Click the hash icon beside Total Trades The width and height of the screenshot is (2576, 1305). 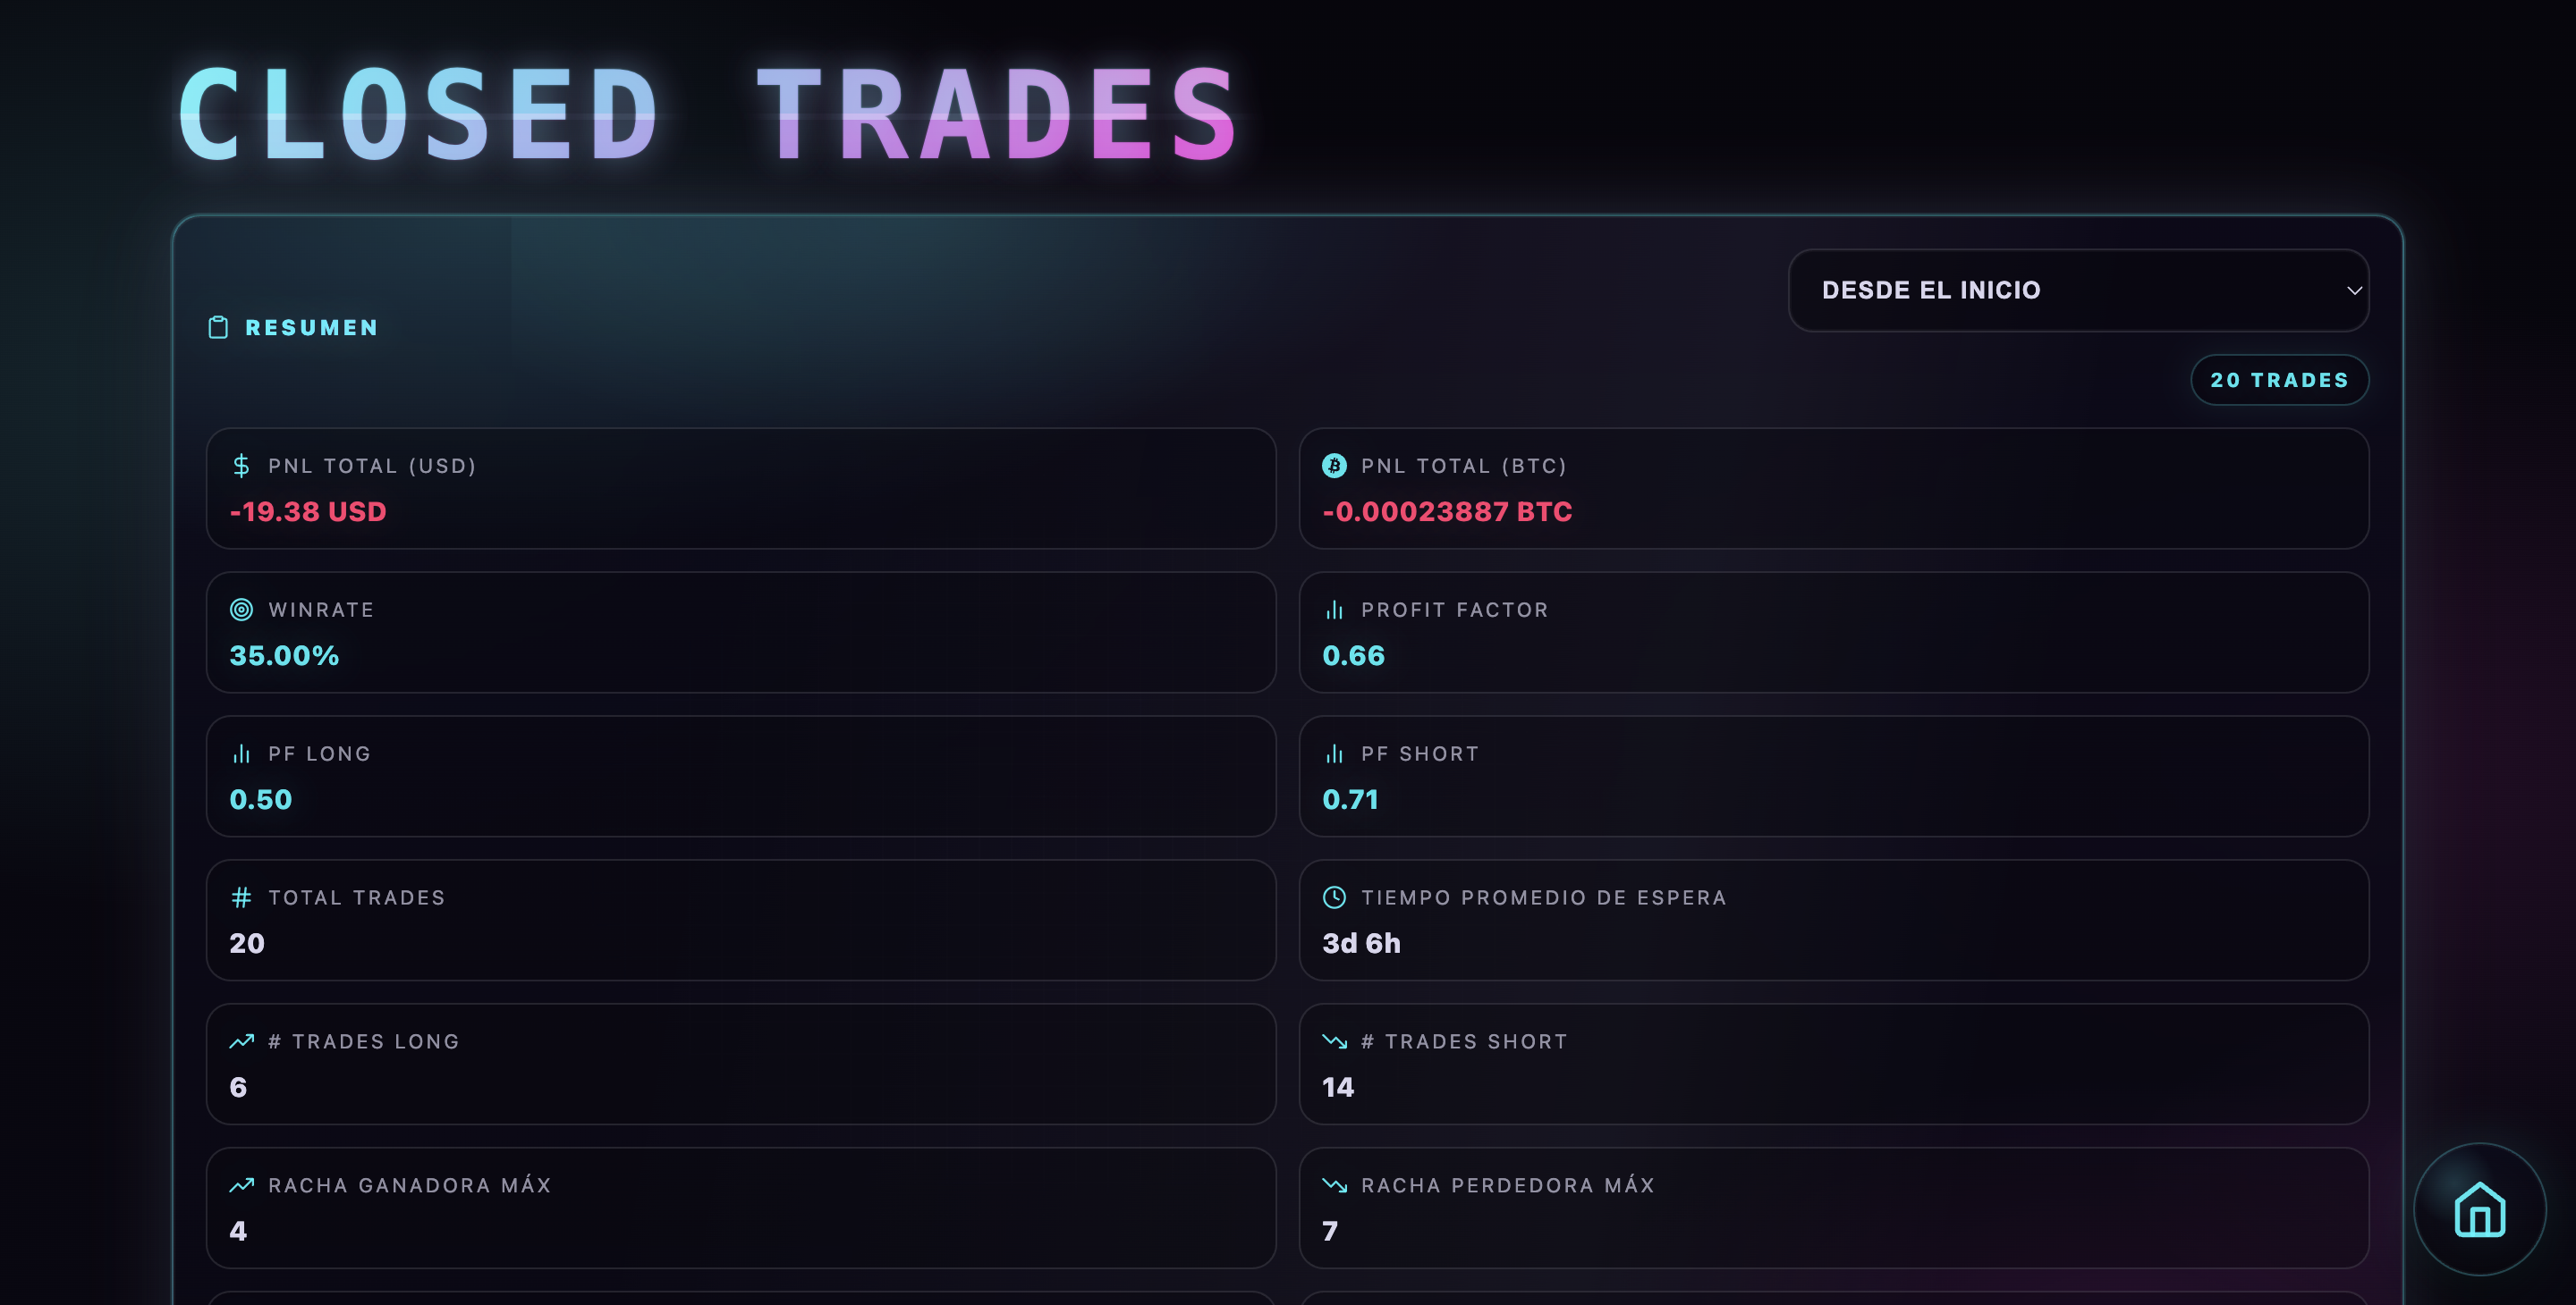click(x=241, y=897)
